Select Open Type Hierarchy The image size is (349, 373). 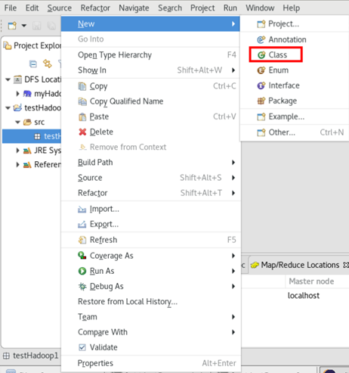[x=150, y=55]
